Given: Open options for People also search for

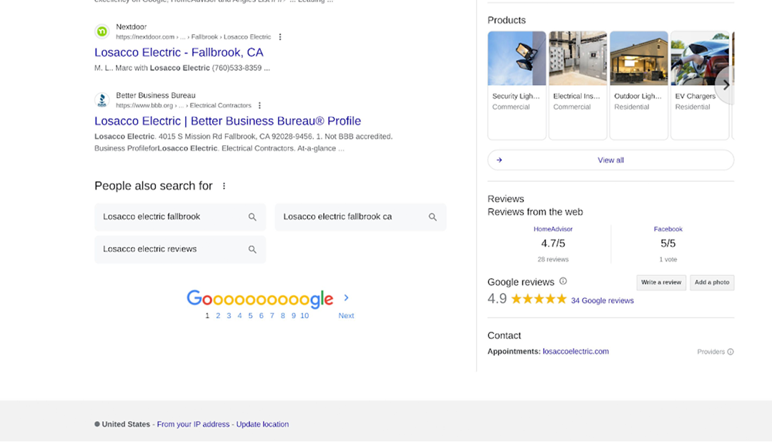Looking at the screenshot, I should coord(224,186).
